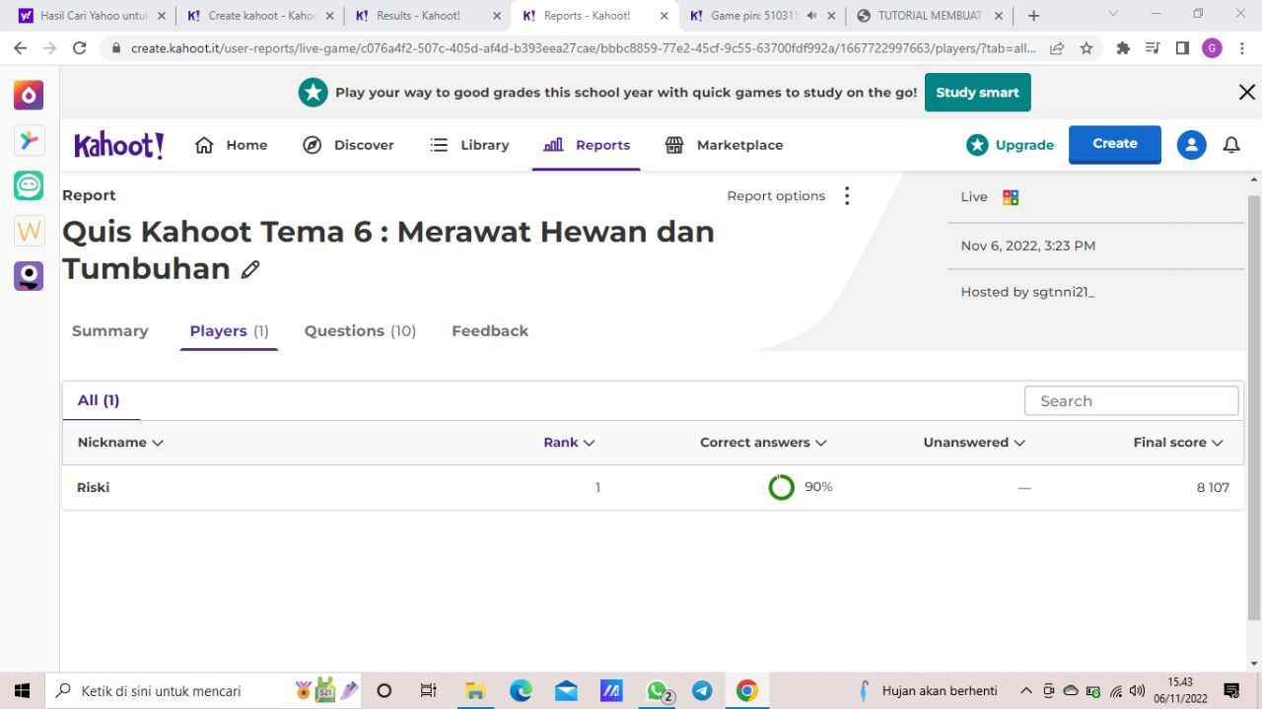Select the All (1) filter tab
Screen dimensions: 1262x709
click(x=99, y=400)
